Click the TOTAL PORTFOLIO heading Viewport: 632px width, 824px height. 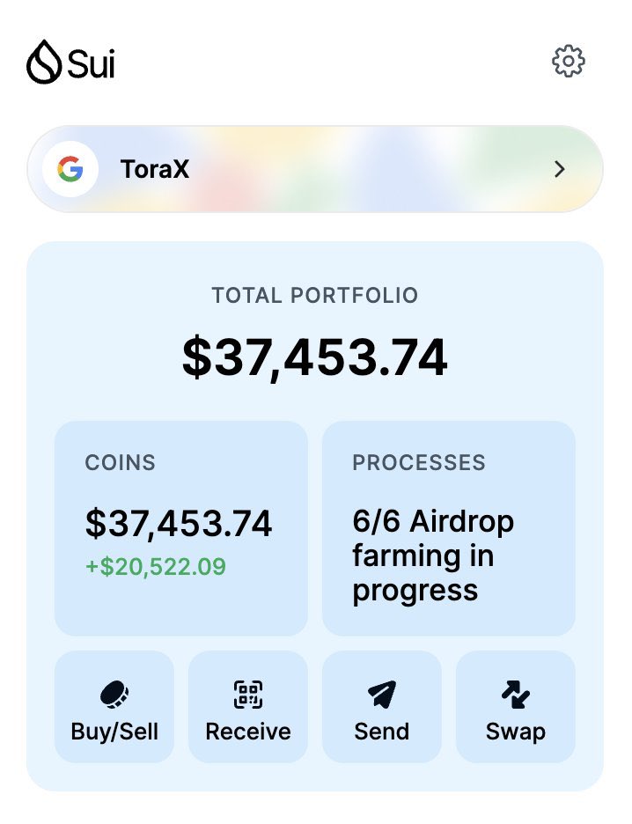(315, 295)
